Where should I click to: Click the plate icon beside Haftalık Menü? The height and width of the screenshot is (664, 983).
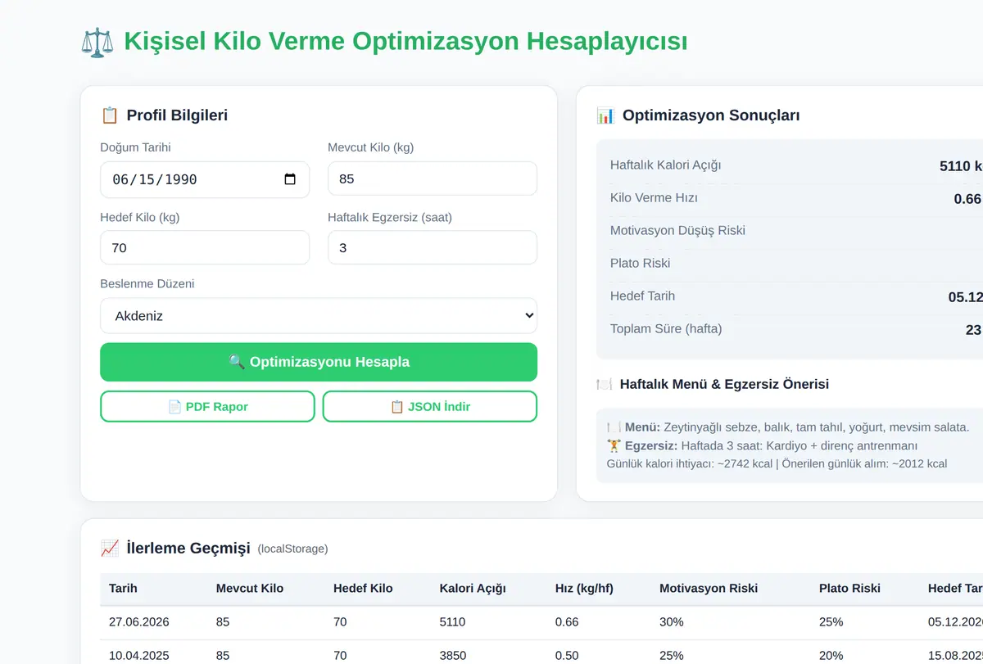click(605, 384)
